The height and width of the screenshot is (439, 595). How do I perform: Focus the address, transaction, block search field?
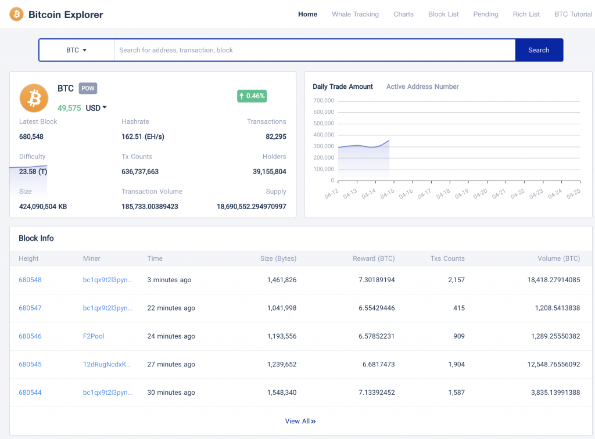tap(314, 50)
